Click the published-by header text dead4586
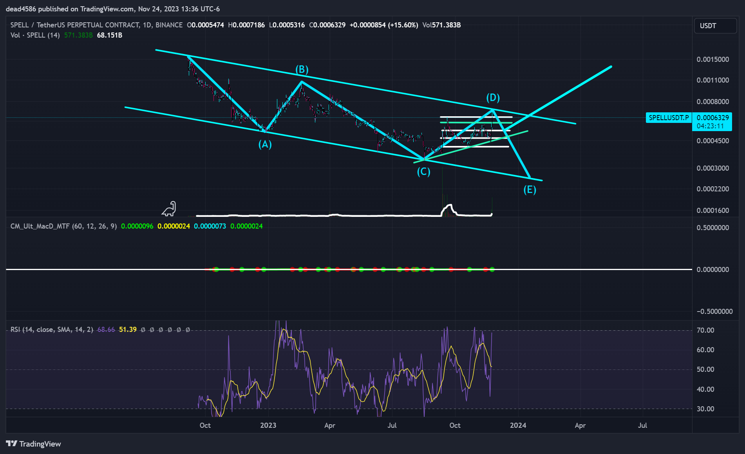 pyautogui.click(x=21, y=9)
